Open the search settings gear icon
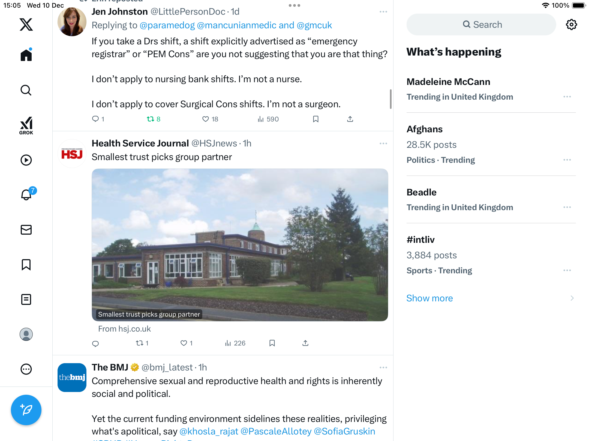The image size is (589, 441). click(x=571, y=24)
